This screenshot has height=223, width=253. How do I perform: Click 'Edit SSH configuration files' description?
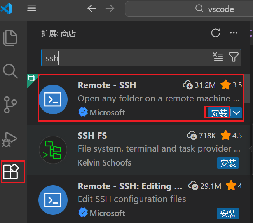click(x=132, y=199)
